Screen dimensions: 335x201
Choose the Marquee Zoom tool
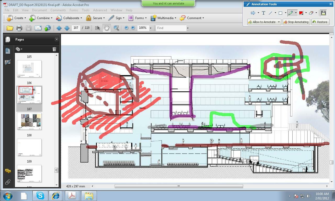tap(116, 28)
